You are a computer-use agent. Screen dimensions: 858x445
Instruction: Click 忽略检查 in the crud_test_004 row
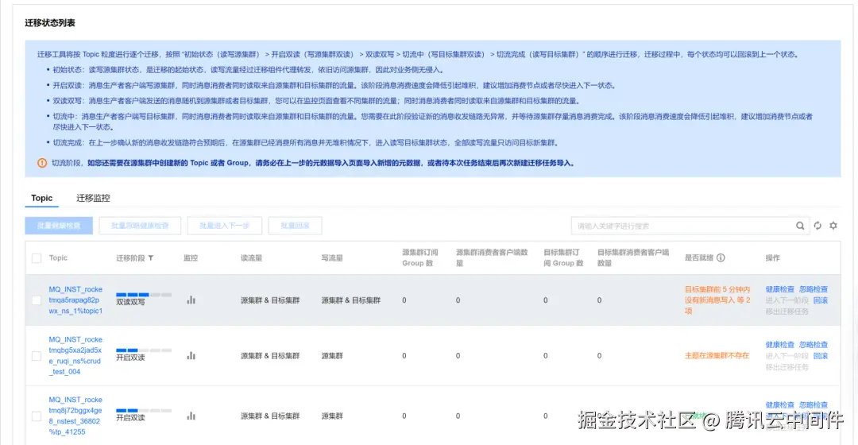[x=814, y=345]
